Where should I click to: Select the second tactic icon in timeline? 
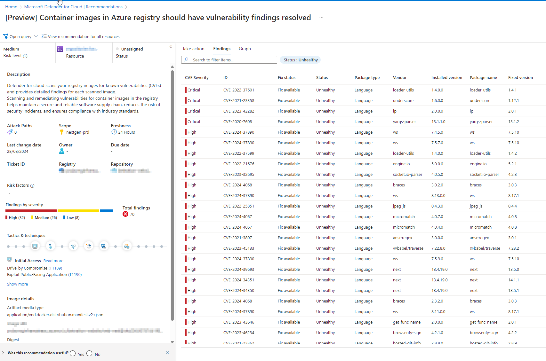tap(50, 246)
